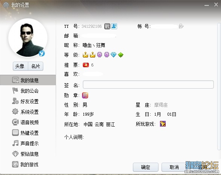Click the red thumbs-up 推票 icon
221x175 pixels.
86,65
